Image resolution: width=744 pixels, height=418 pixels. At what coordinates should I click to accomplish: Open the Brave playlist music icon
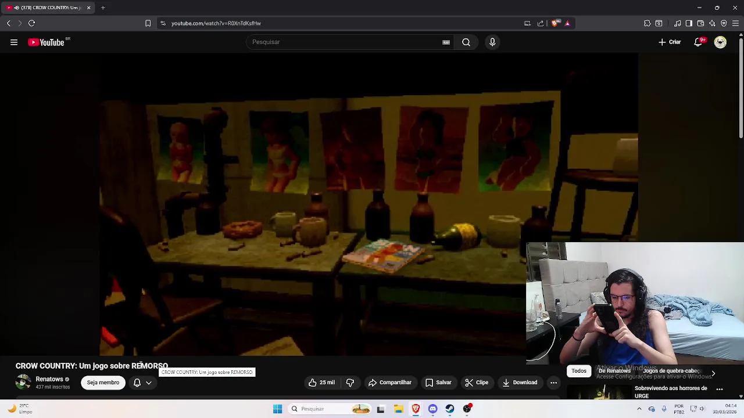pos(677,23)
